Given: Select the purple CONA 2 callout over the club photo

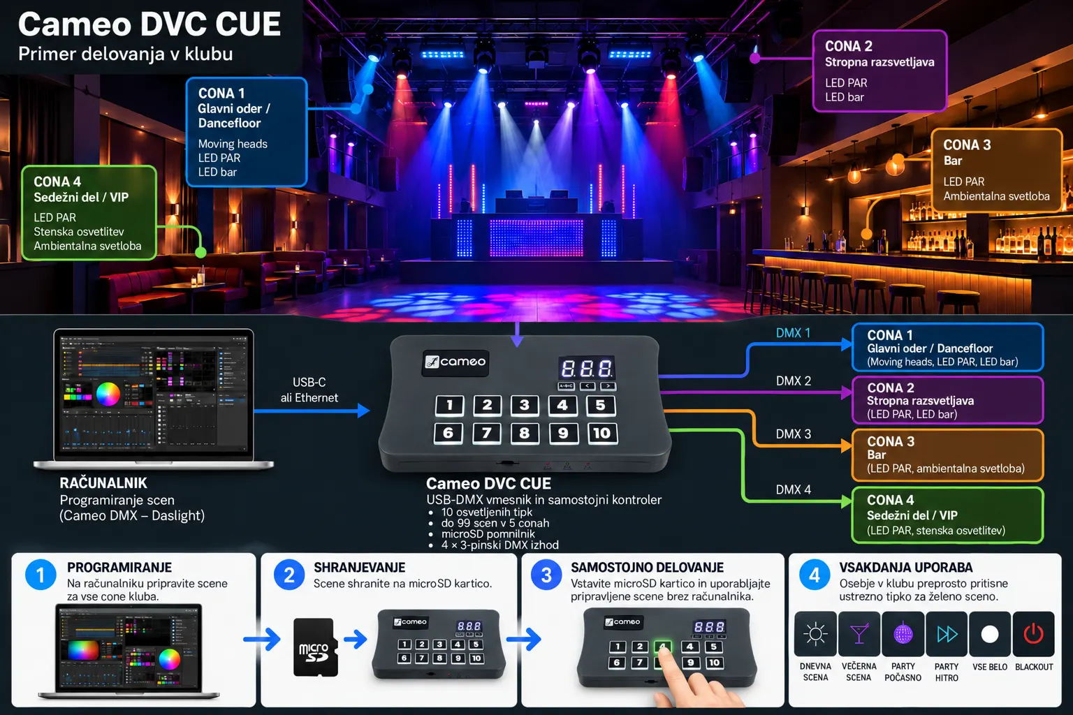Looking at the screenshot, I should coord(879,71).
